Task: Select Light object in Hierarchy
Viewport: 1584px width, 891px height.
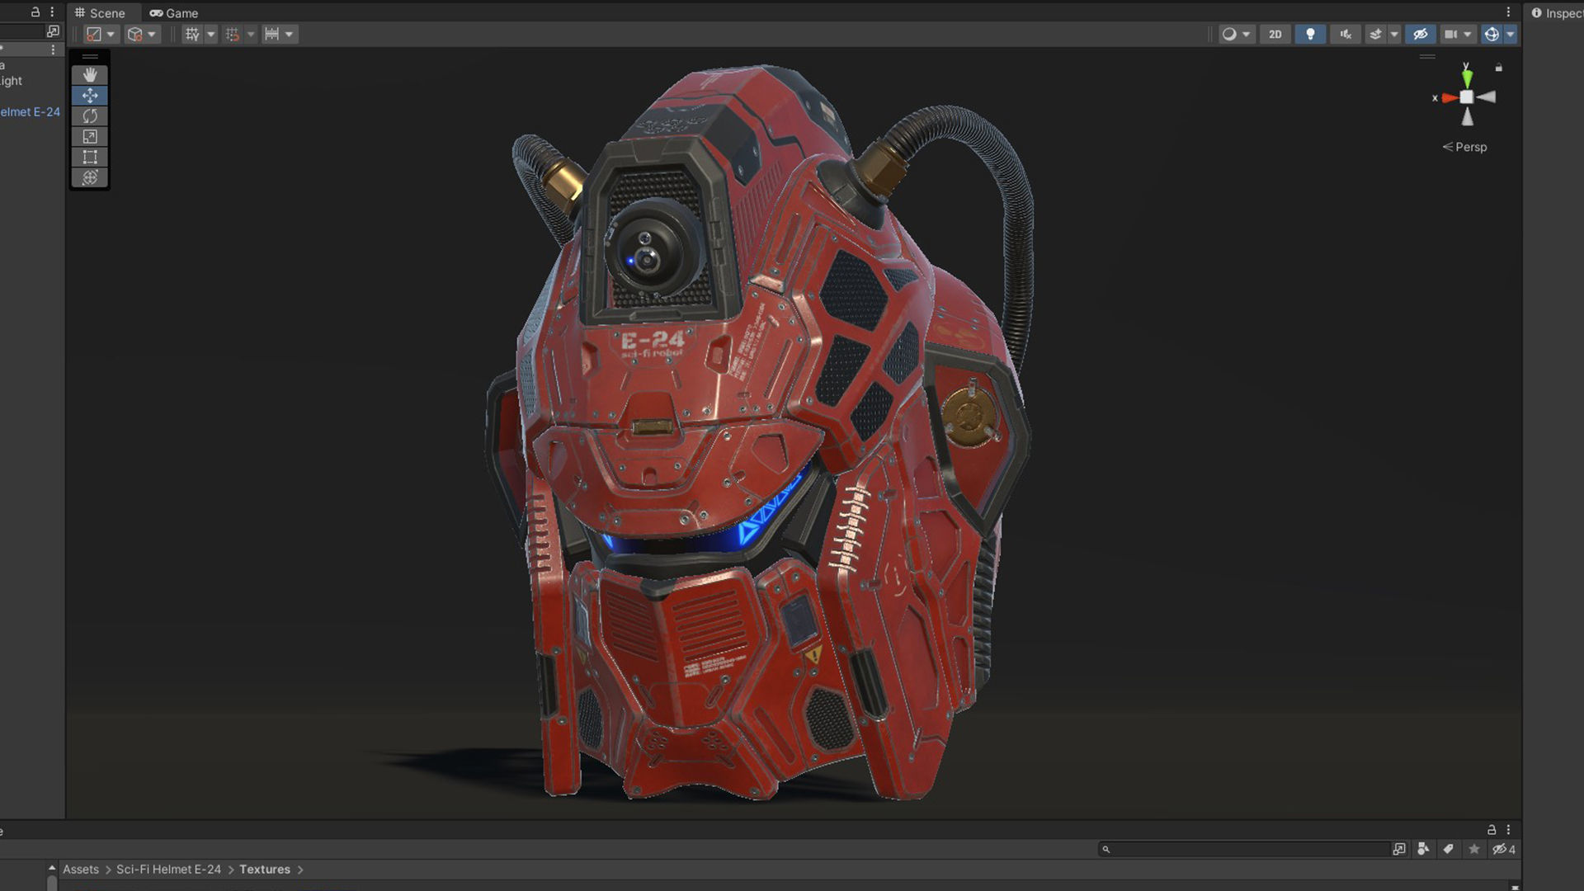Action: [x=12, y=81]
